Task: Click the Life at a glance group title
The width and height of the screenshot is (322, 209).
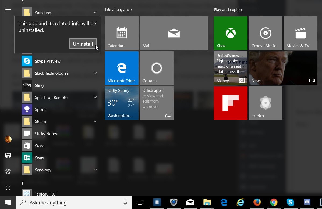Action: coord(118,10)
